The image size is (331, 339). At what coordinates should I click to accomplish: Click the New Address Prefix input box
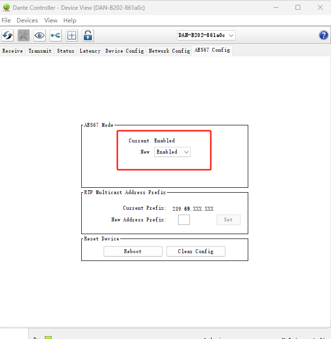click(184, 220)
